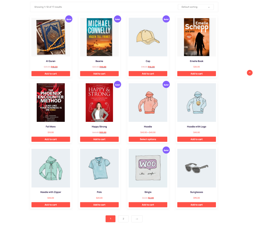
Task: Click the Emelie Book title link
Action: point(197,61)
